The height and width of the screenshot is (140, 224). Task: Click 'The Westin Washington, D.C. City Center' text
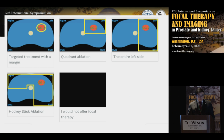click(188, 38)
